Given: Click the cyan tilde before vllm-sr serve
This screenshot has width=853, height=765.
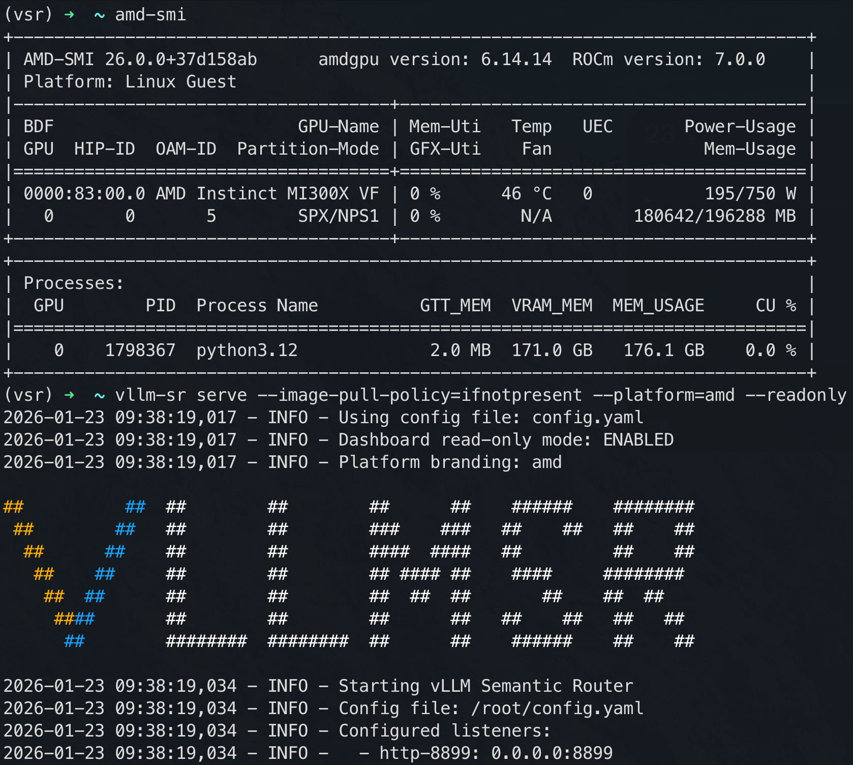Looking at the screenshot, I should point(100,396).
